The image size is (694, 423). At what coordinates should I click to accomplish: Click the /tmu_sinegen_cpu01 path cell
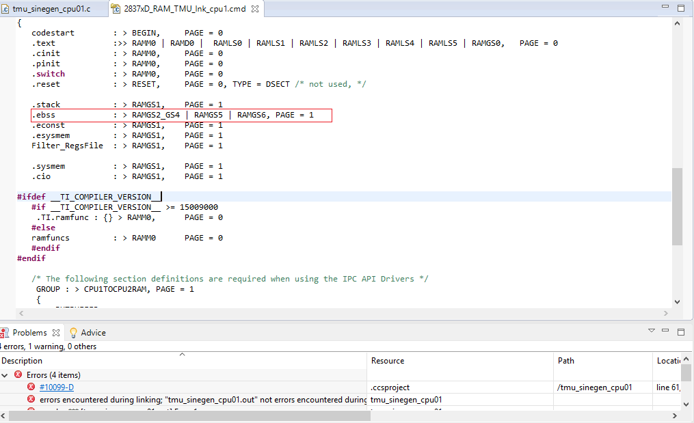(x=594, y=387)
